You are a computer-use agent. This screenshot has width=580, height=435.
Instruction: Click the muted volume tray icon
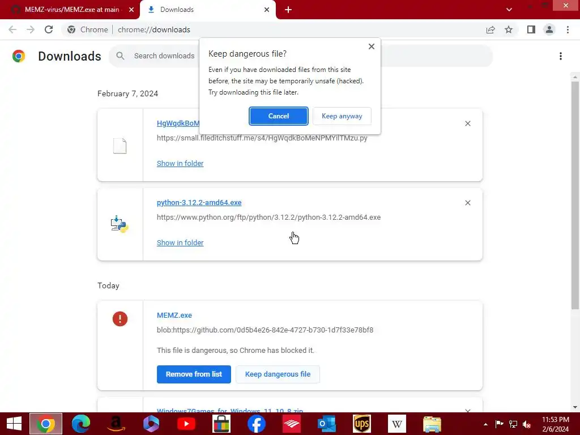point(527,424)
